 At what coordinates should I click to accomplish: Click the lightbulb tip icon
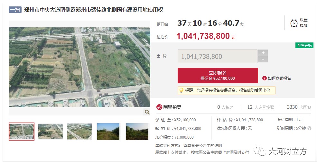point(181,90)
